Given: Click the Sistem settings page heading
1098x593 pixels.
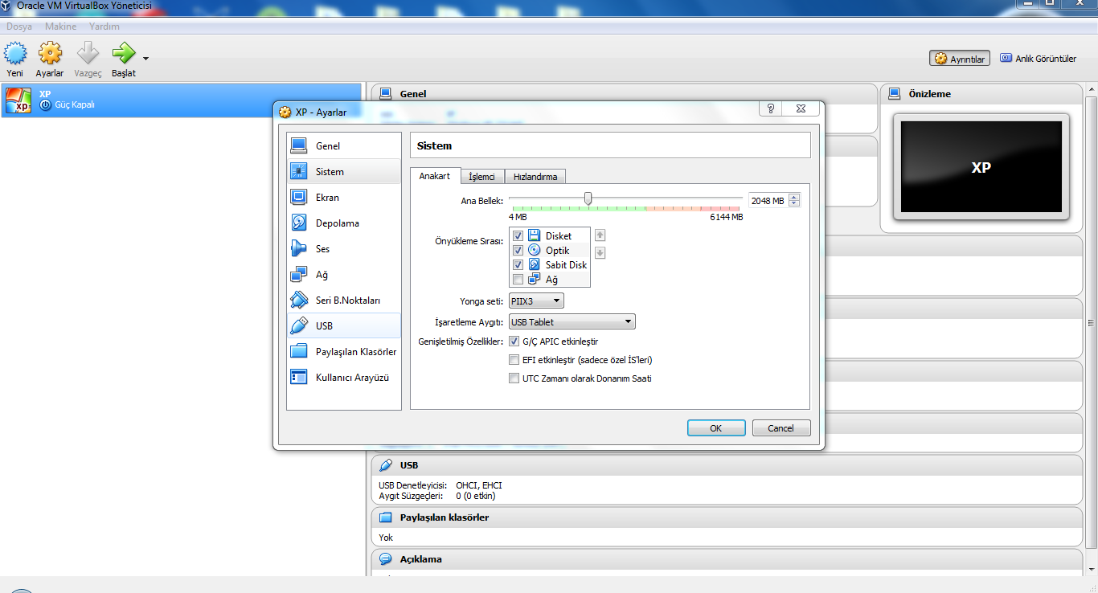Looking at the screenshot, I should pyautogui.click(x=434, y=146).
